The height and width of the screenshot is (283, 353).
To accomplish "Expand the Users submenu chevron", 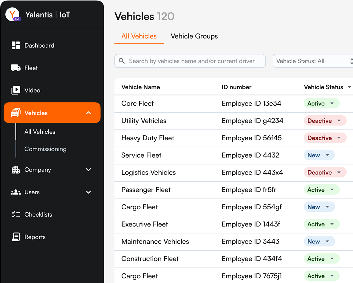I will coord(88,192).
